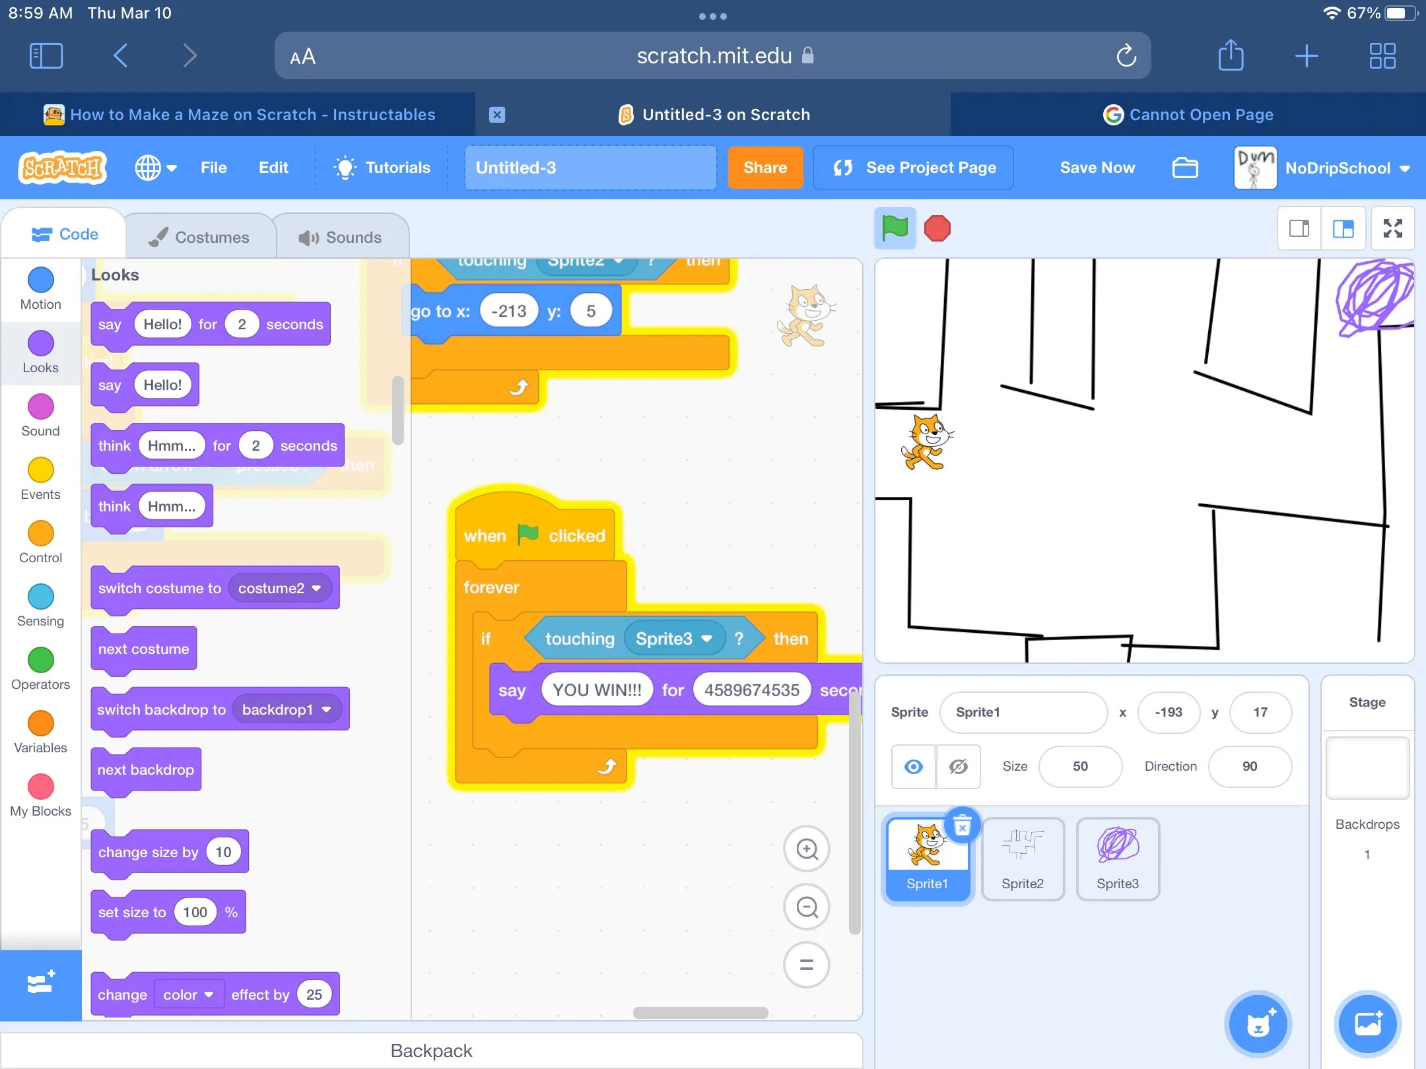Open the Safari share sheet
1426x1069 pixels.
coord(1231,55)
